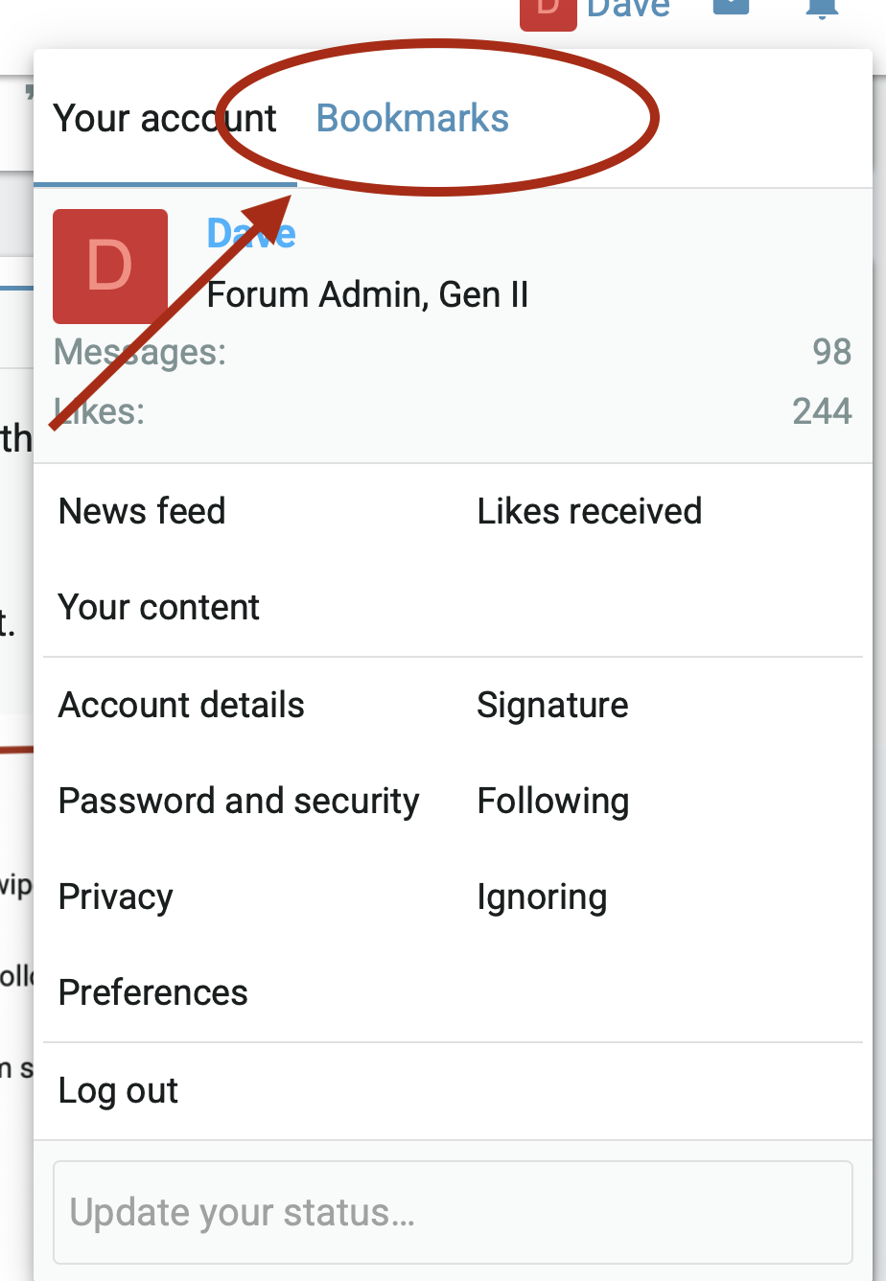Open Account details
The image size is (886, 1281).
(x=181, y=705)
